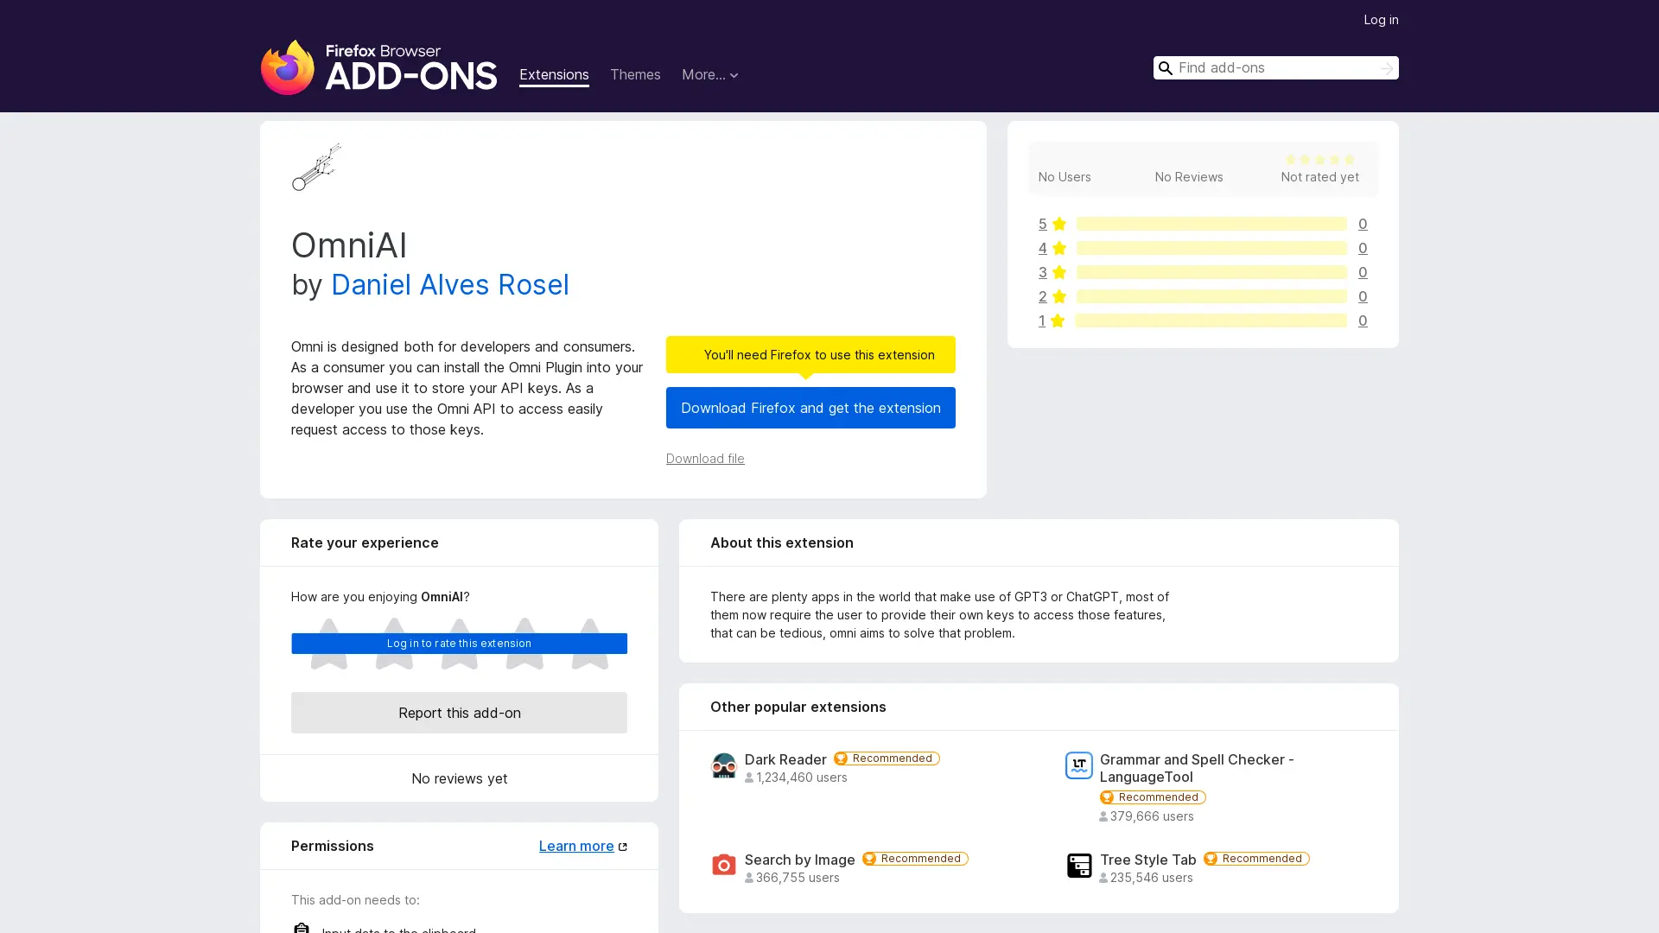Click the Firefox Add-ons logo
1659x933 pixels.
pyautogui.click(x=378, y=67)
